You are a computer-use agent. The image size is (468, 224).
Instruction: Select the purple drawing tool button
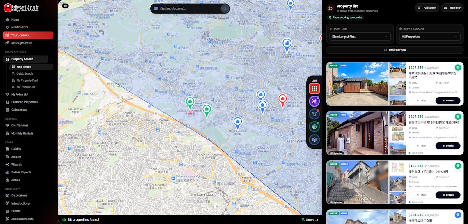tap(314, 101)
